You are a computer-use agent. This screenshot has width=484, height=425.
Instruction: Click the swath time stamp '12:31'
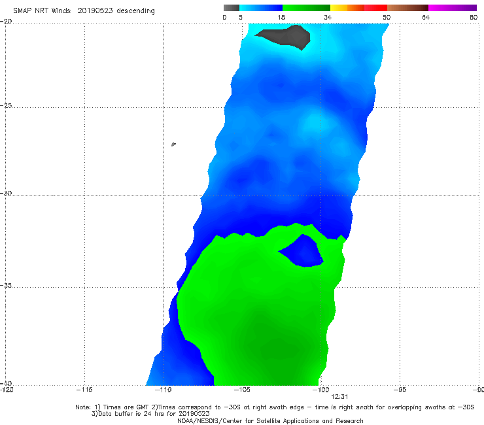point(339,397)
